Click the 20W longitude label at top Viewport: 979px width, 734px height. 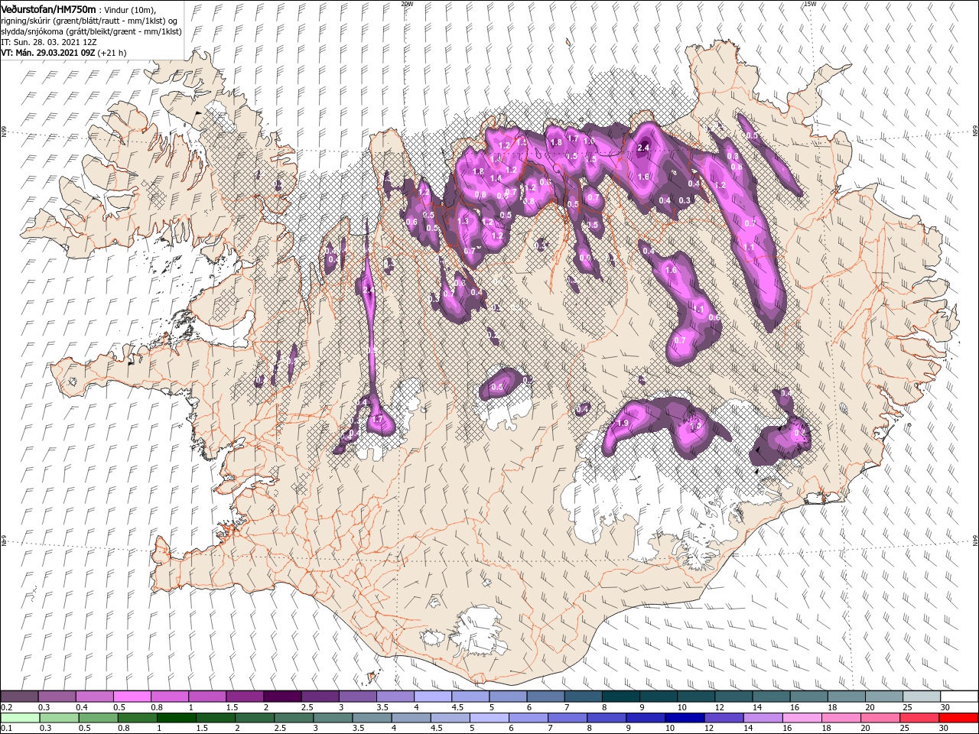pos(407,4)
